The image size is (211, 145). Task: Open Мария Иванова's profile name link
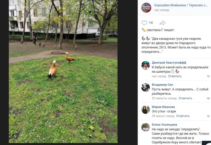pos(163,107)
